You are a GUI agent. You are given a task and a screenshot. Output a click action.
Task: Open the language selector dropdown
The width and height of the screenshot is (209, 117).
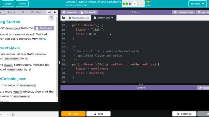pos(4,114)
